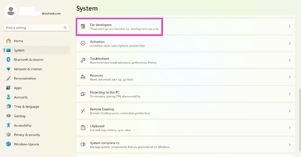Open Accounts settings label

21,97
